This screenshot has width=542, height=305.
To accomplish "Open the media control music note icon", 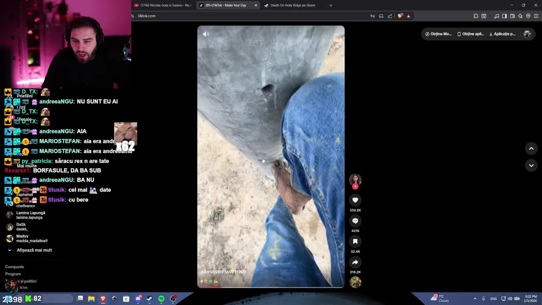I will pyautogui.click(x=496, y=16).
